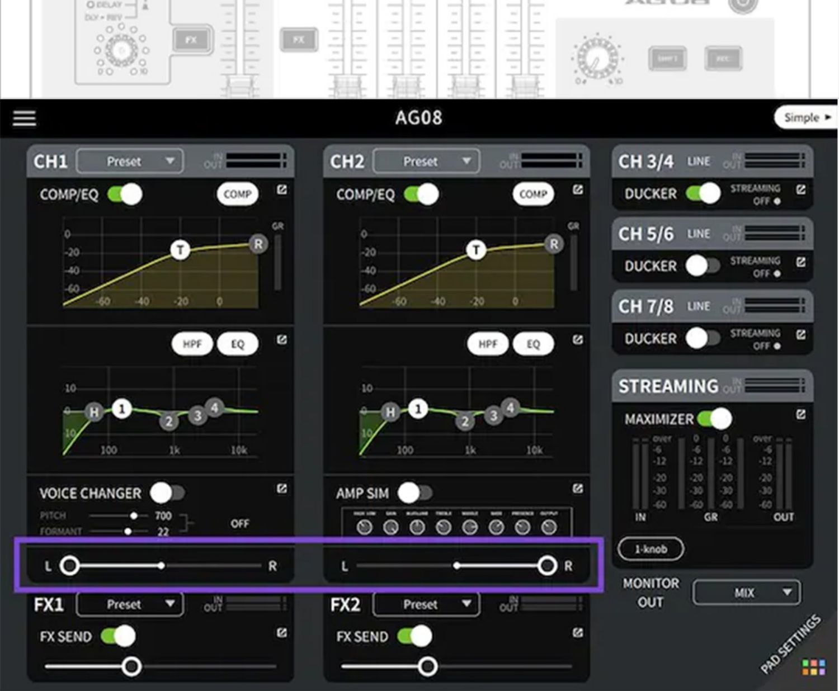Toggle CH1 COMP/EQ switch
The width and height of the screenshot is (839, 691).
[x=125, y=194]
